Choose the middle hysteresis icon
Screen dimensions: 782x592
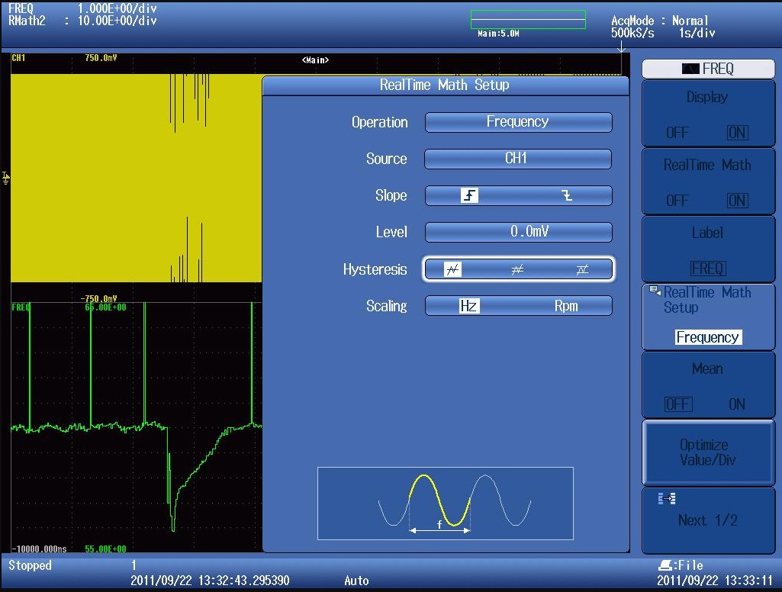click(517, 269)
